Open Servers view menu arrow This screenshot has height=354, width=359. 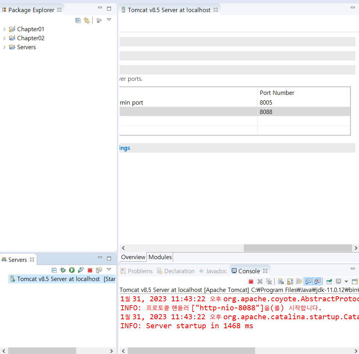pos(109,269)
